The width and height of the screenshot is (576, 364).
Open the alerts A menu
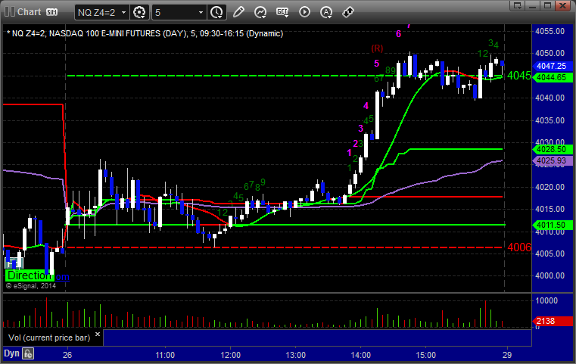(x=326, y=12)
